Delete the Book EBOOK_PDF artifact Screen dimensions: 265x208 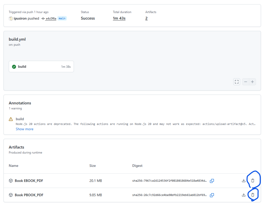pyautogui.click(x=253, y=181)
